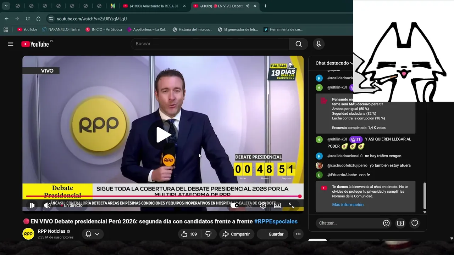
Task: Open the apps grid in bookmarks bar
Action: coord(6,29)
